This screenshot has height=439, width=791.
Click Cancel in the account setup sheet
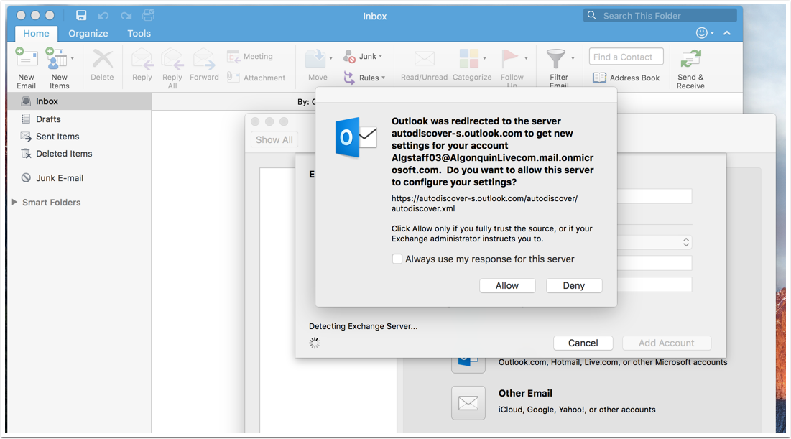pos(583,343)
